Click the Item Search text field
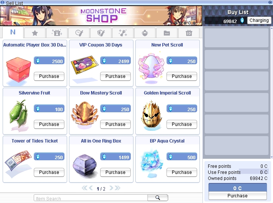 (x=91, y=198)
